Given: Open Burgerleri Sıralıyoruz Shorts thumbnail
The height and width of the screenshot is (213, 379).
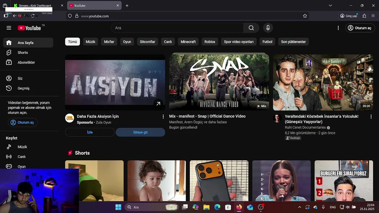Looking at the screenshot, I should pyautogui.click(x=344, y=180).
